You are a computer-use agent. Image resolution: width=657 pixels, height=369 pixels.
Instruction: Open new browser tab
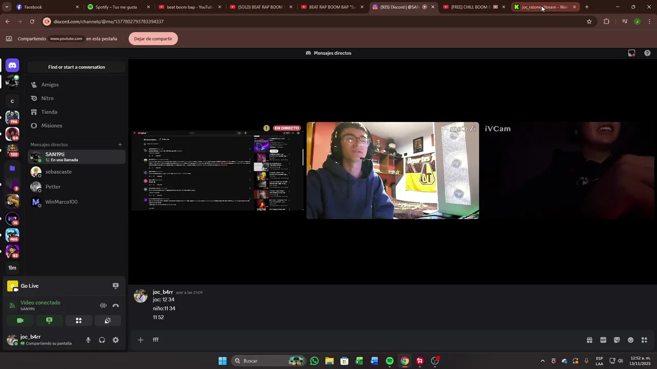pos(587,7)
